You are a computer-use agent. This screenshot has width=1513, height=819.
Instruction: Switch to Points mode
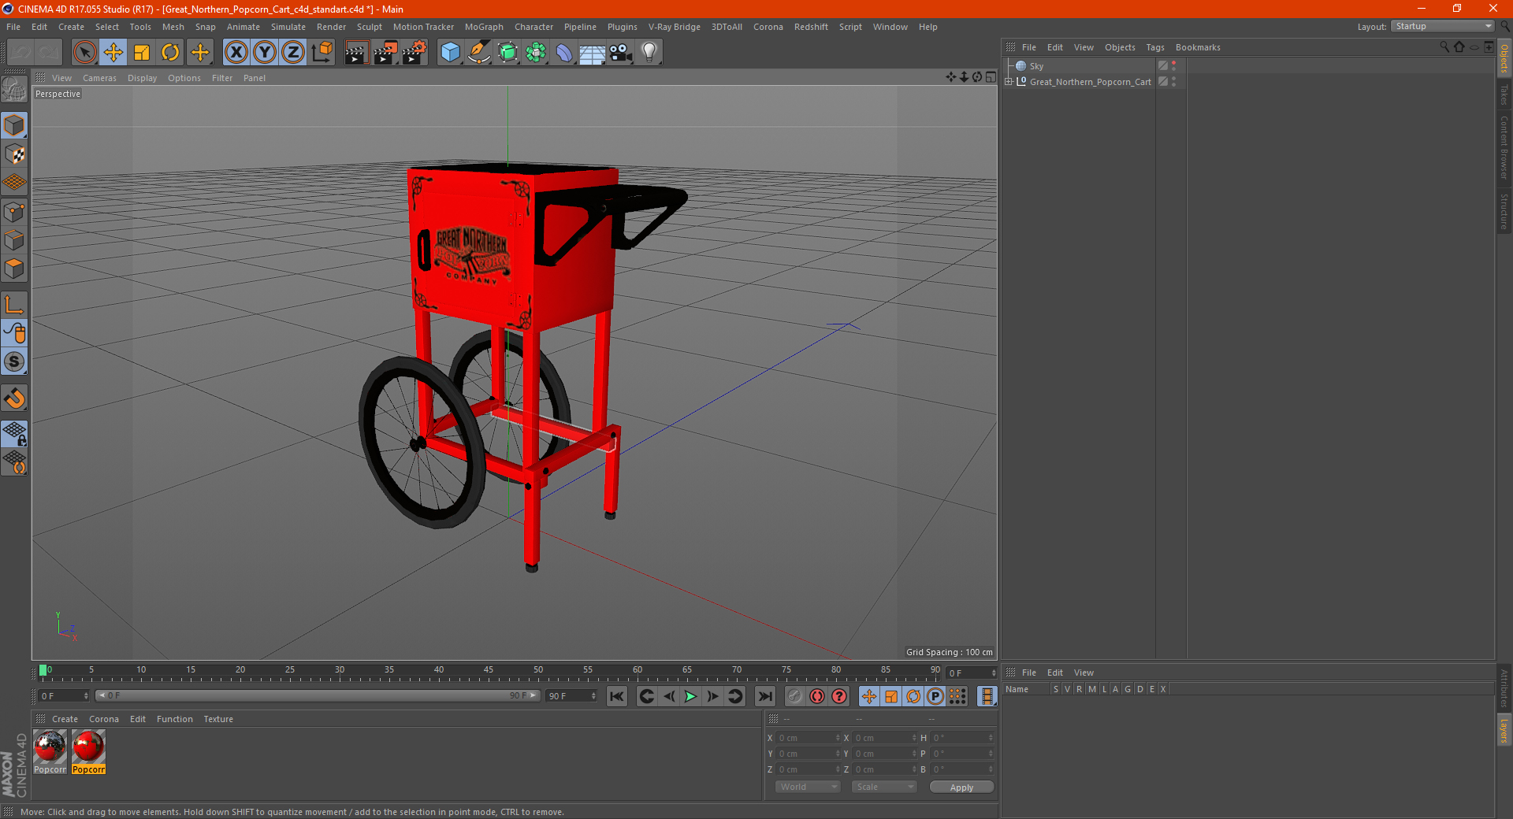pos(14,212)
